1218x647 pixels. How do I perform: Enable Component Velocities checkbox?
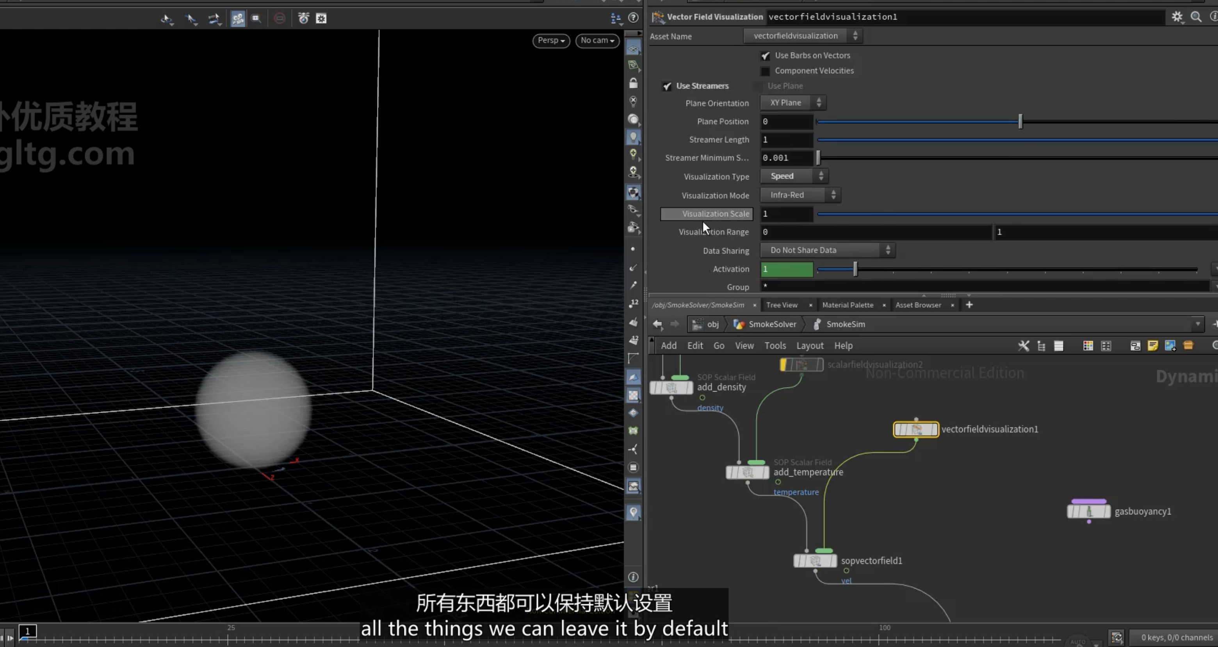point(765,71)
